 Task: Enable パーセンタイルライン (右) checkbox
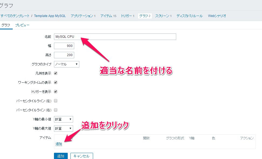point(56,110)
